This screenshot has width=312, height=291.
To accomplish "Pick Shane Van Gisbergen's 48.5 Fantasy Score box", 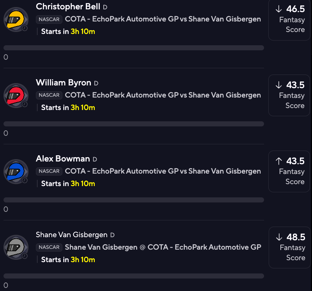I will tap(289, 247).
